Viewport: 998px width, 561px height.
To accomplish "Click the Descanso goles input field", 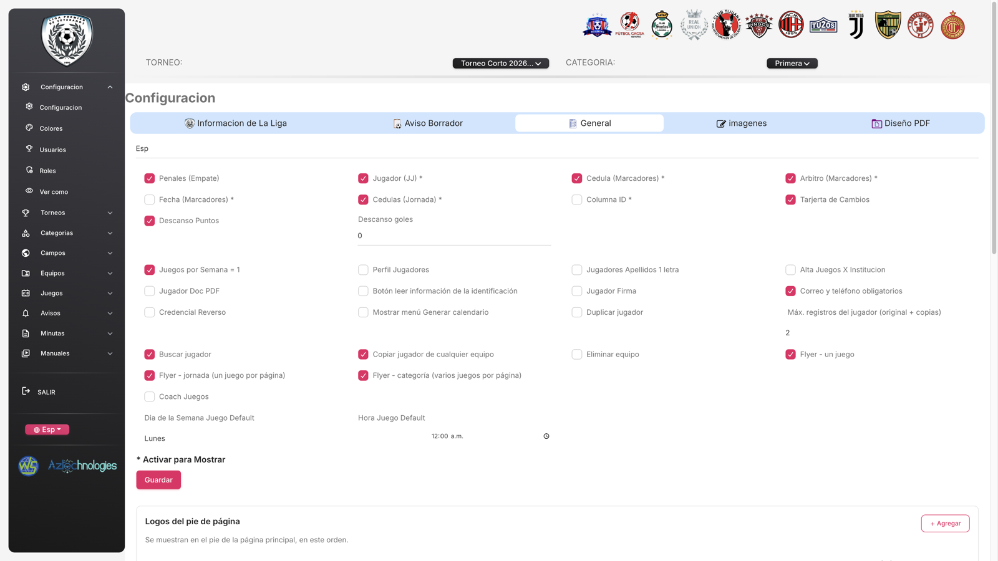I will [x=454, y=236].
